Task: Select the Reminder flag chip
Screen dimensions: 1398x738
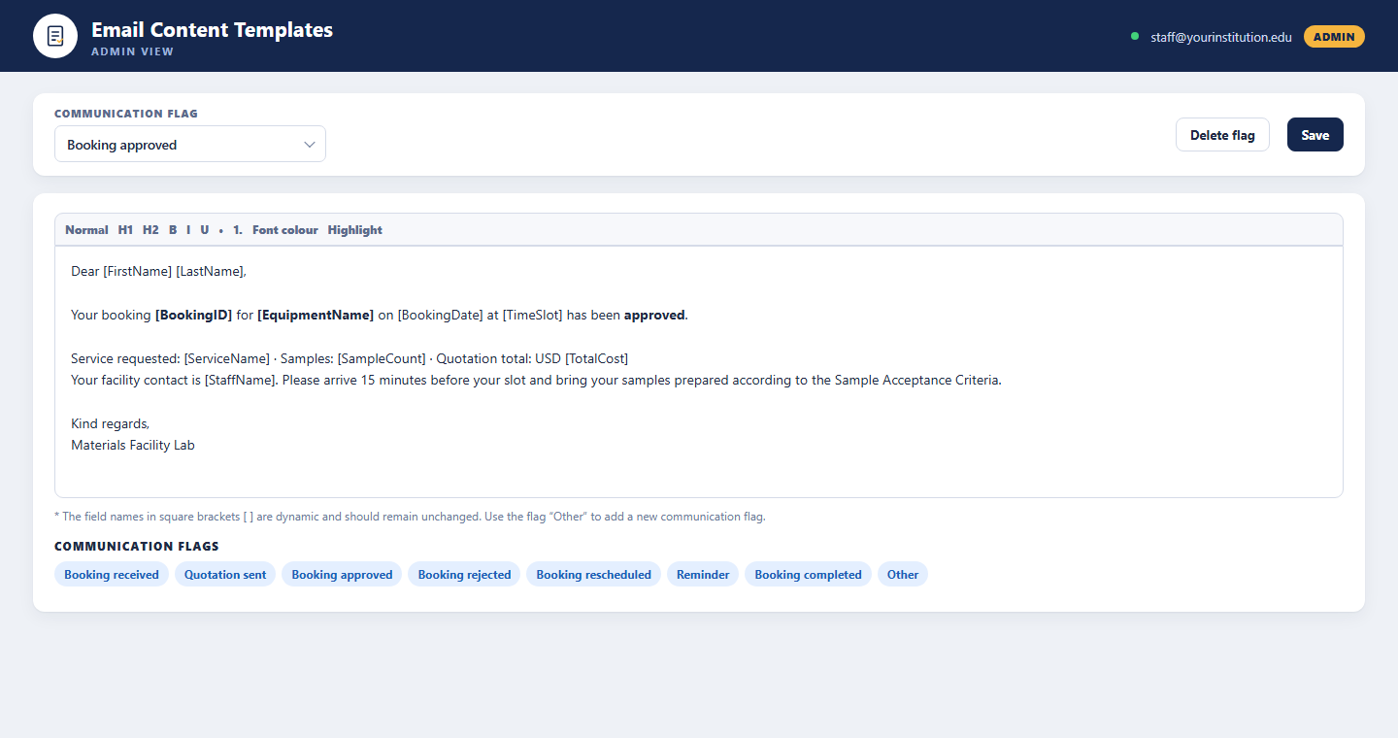Action: (x=703, y=574)
